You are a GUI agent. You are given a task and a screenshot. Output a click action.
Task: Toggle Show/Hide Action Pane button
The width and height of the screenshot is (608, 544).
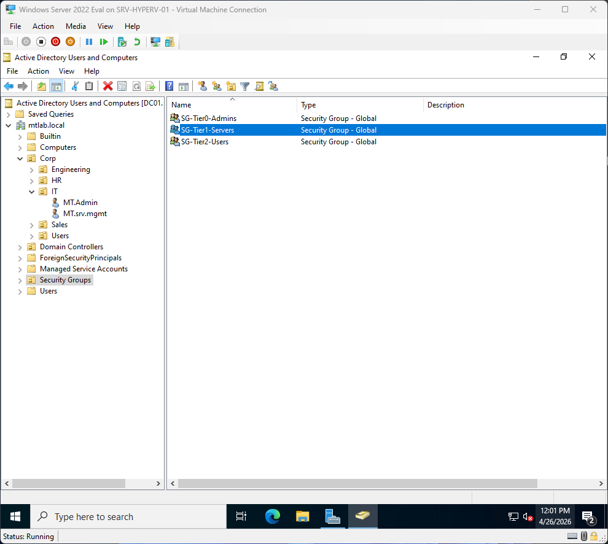point(184,86)
